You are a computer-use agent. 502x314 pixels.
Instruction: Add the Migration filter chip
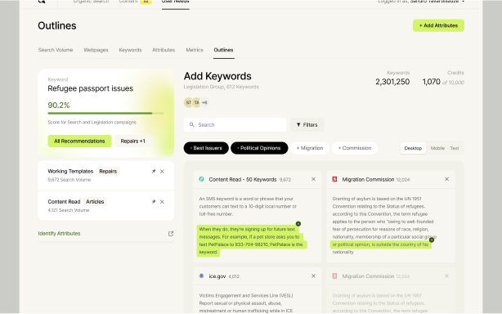(310, 148)
